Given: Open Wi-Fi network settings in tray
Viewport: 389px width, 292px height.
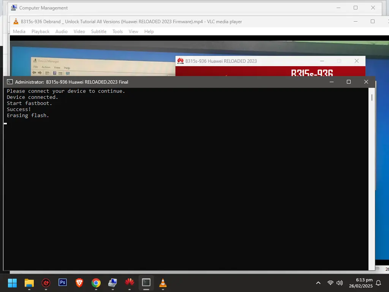Looking at the screenshot, I should (330, 283).
